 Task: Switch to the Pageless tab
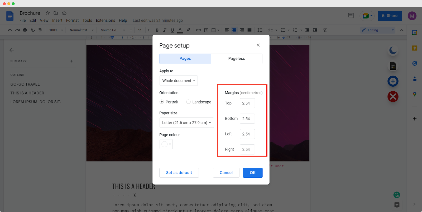(237, 59)
